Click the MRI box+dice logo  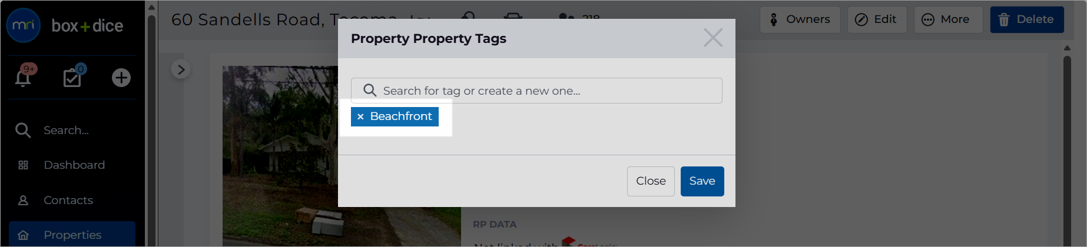pos(65,26)
